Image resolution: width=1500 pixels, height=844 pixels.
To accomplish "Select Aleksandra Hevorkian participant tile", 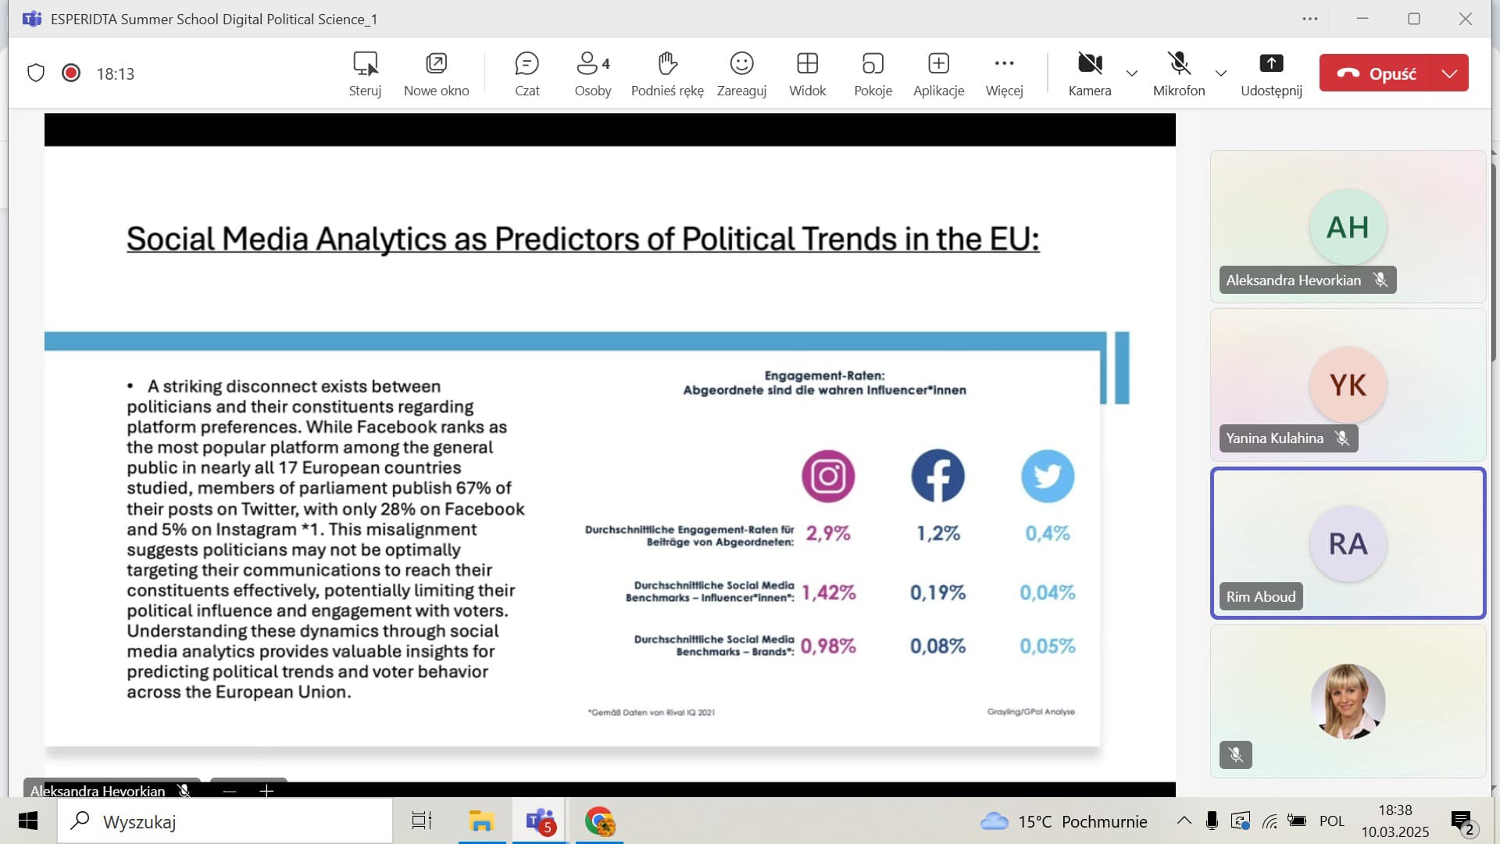I will [1348, 227].
